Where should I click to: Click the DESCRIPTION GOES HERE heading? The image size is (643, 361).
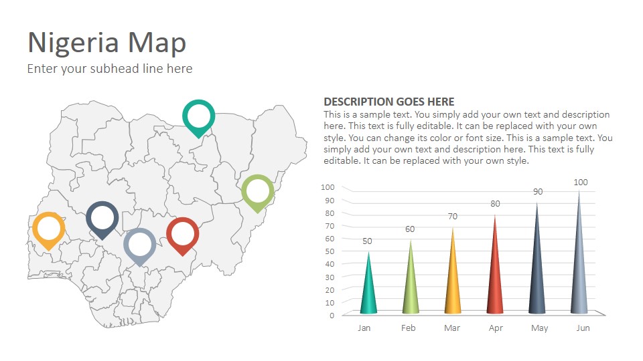coord(388,102)
